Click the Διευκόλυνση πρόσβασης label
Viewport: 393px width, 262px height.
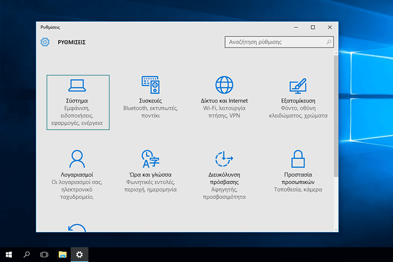[x=224, y=178]
